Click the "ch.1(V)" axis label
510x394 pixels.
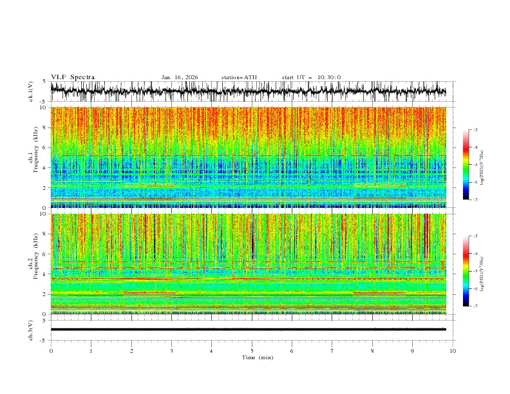[x=31, y=91]
